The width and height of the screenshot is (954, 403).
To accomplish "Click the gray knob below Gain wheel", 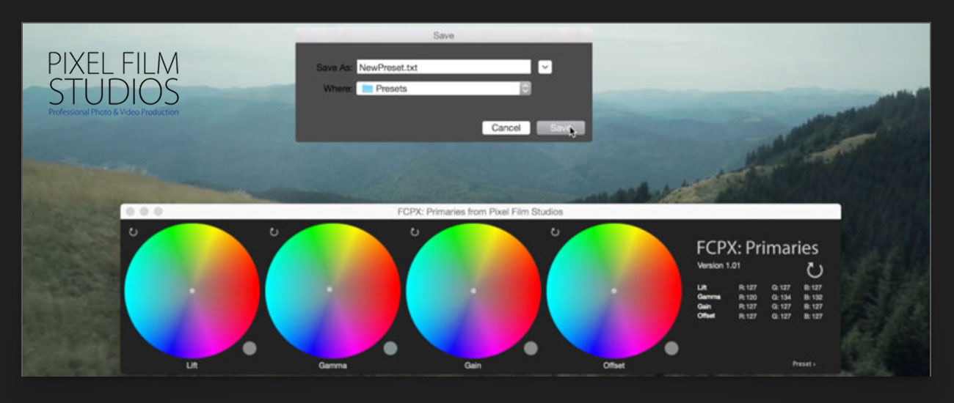I will tap(531, 348).
